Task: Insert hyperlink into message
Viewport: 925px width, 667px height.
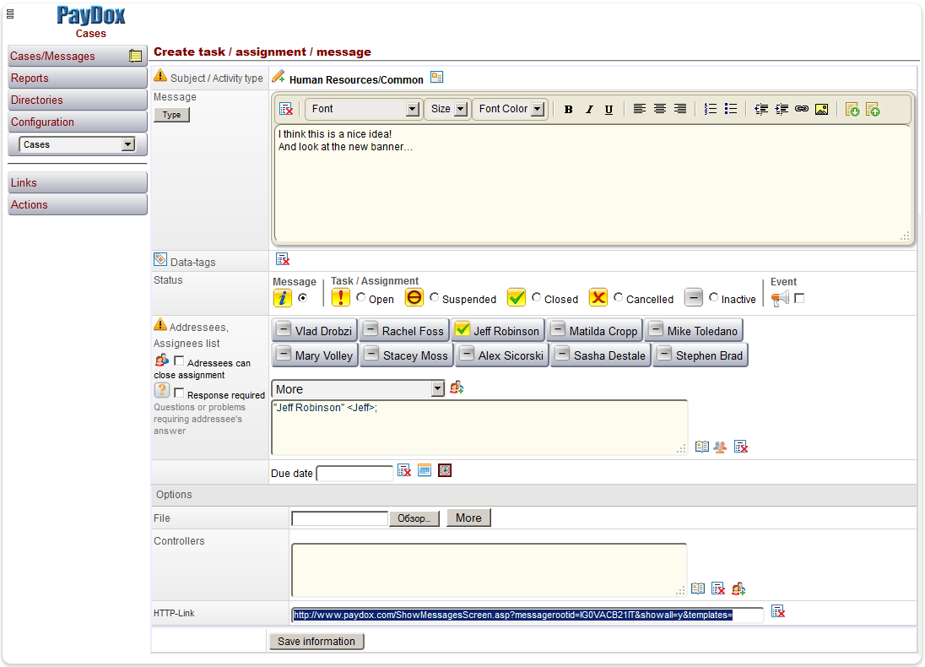Action: [x=802, y=109]
